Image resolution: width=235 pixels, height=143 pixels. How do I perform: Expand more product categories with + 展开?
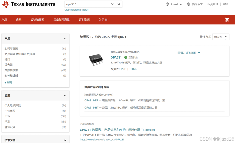[x=8, y=82]
